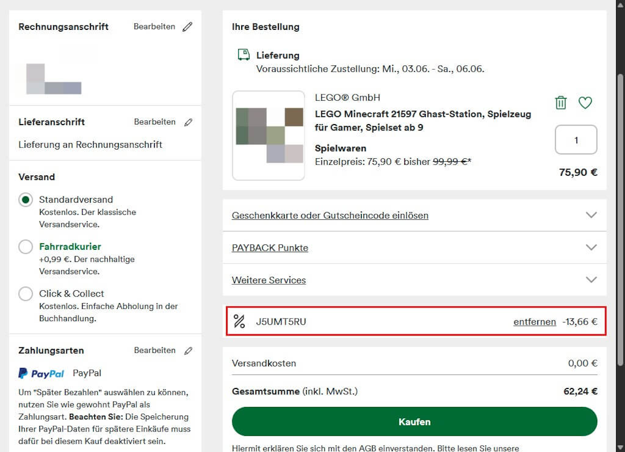Click the percent coupon icon beside J5UMT5RU
Screen dimensions: 625x452
pyautogui.click(x=239, y=322)
